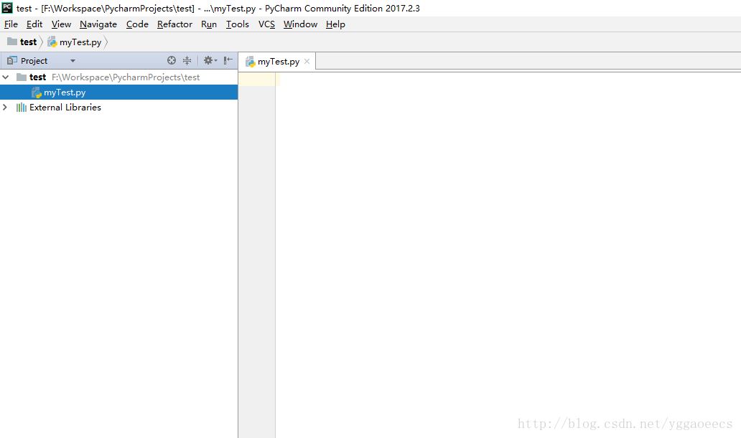
Task: Open the Tools menu
Action: [237, 24]
